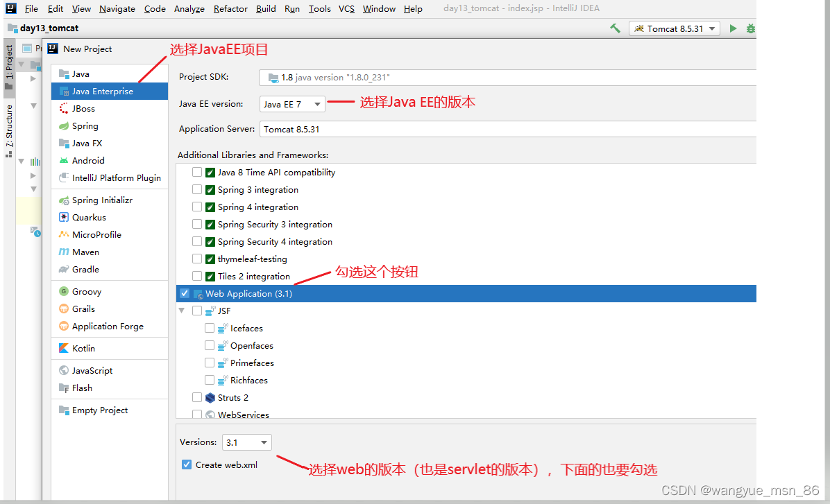The width and height of the screenshot is (830, 504).
Task: Click the Build hammer icon
Action: click(x=615, y=28)
